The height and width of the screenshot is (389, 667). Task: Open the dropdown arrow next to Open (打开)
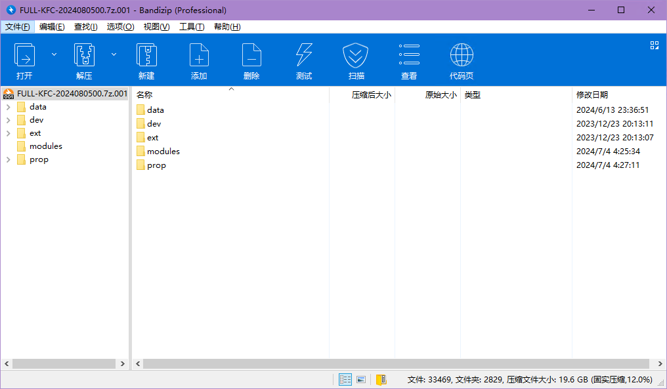(54, 54)
